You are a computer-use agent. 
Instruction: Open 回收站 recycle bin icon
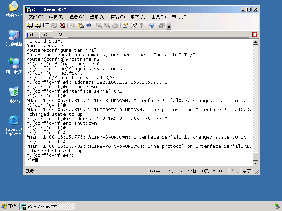pyautogui.click(x=14, y=95)
